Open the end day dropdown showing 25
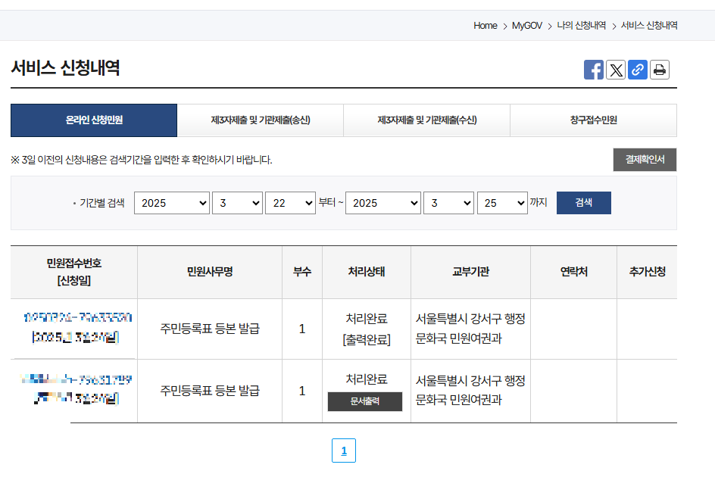 coord(502,202)
